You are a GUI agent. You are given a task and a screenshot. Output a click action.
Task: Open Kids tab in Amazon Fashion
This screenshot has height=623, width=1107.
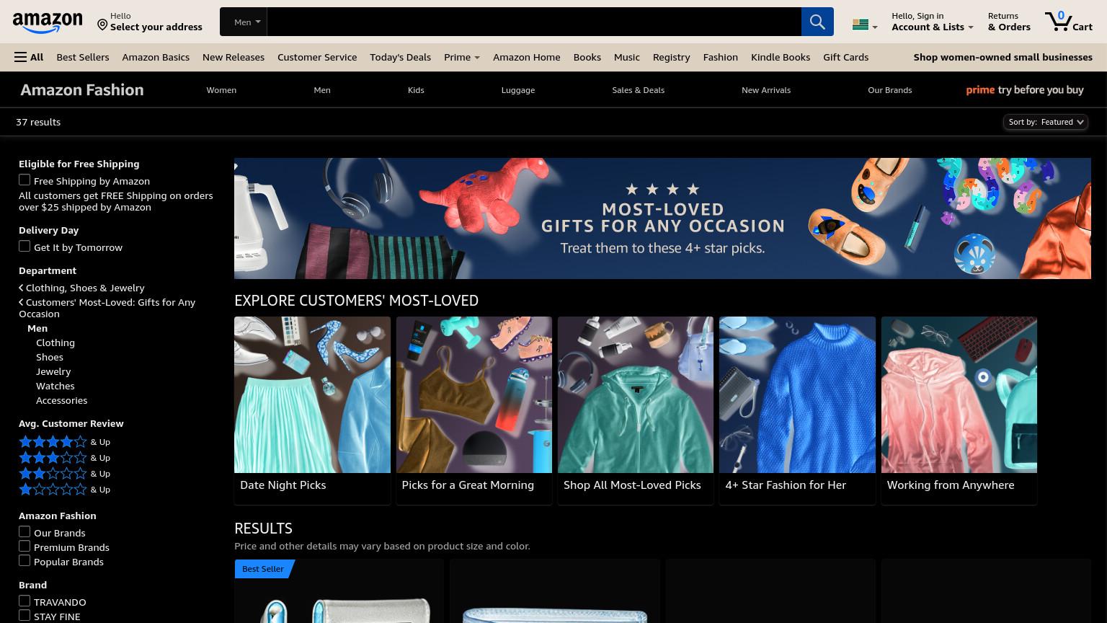click(416, 90)
